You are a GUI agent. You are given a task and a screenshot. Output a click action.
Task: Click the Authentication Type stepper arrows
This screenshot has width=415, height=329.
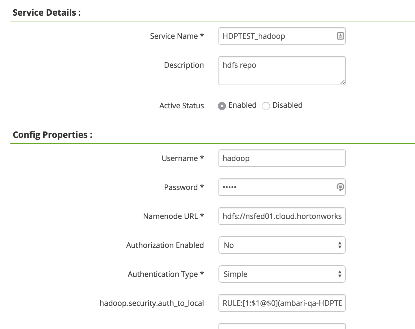coord(340,274)
